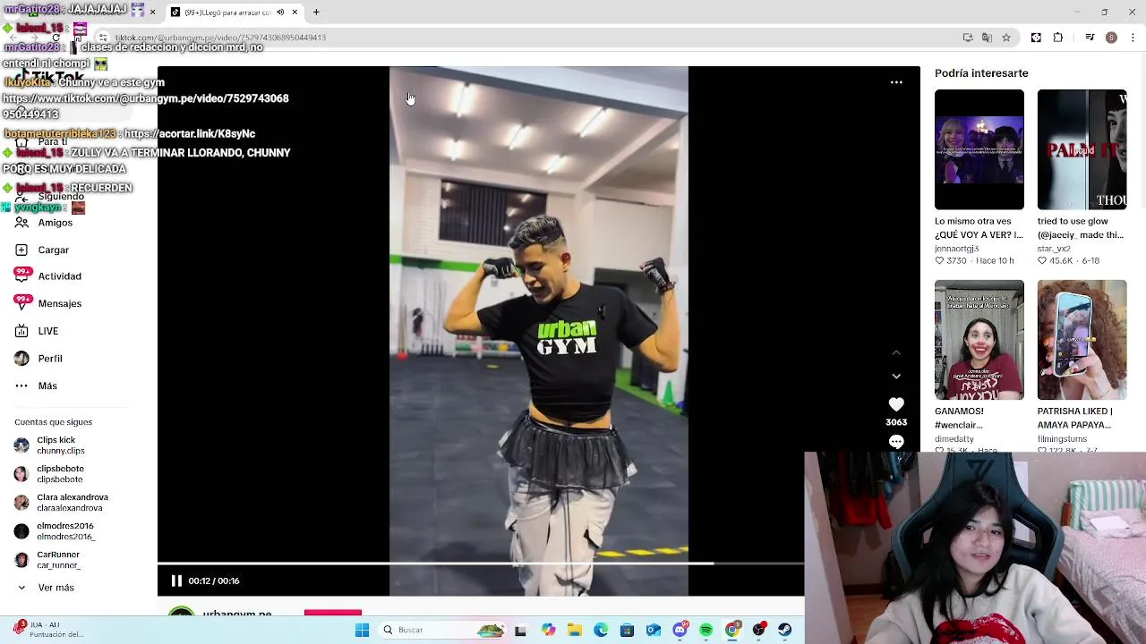Image resolution: width=1146 pixels, height=644 pixels.
Task: Open the video comments bubble
Action: 896,442
